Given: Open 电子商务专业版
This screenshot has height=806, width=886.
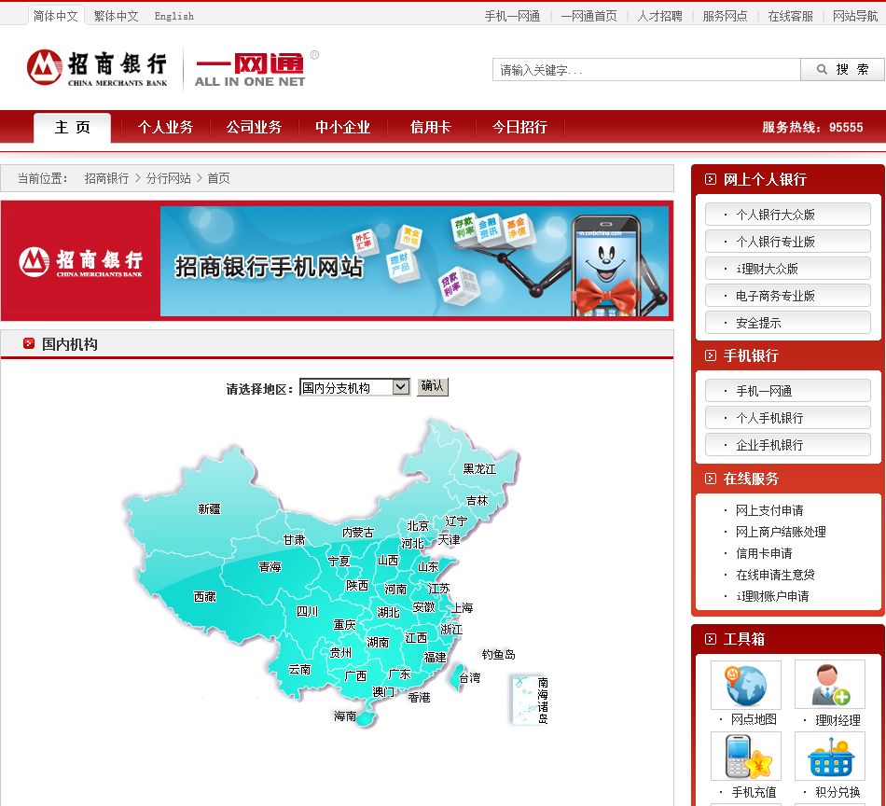Looking at the screenshot, I should (788, 296).
